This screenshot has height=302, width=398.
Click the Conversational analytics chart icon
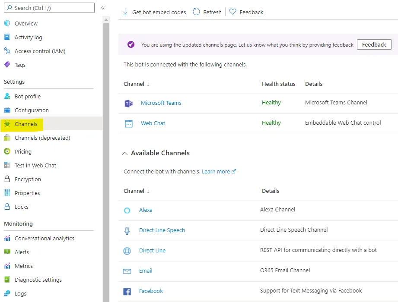[7, 238]
